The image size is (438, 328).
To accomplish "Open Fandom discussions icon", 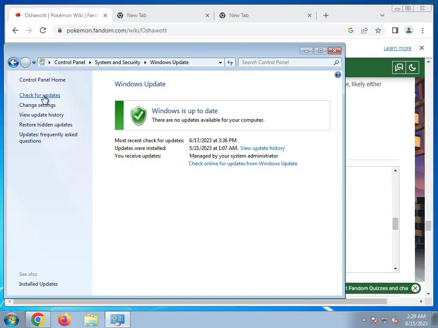I will coord(399,67).
